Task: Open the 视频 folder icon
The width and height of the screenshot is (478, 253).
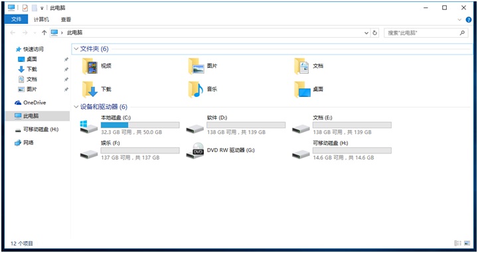Action: tap(90, 66)
